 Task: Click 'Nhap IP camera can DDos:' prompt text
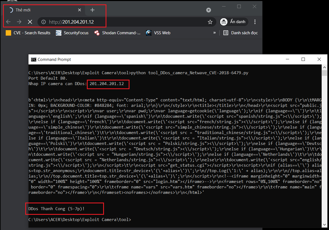58,84
